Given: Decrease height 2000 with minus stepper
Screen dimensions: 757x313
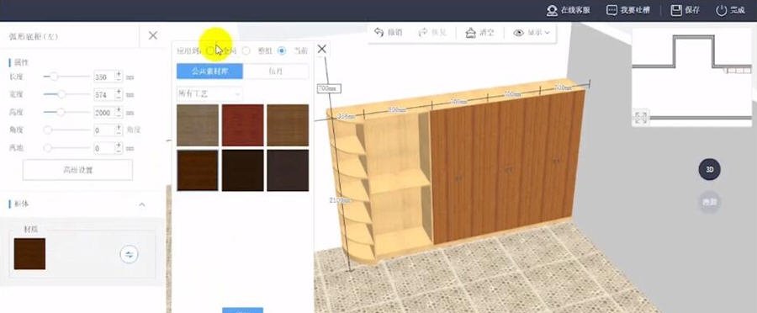Looking at the screenshot, I should 119,115.
